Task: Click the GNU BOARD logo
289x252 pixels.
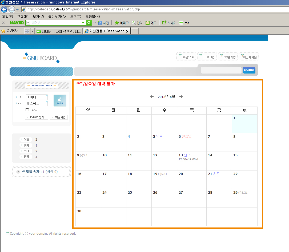Action: coord(41,58)
